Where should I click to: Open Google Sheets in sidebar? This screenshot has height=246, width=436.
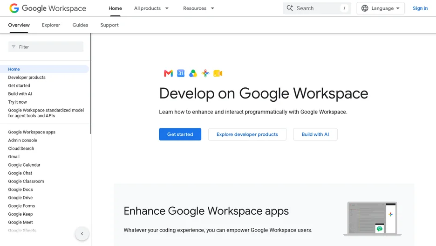[22, 231]
